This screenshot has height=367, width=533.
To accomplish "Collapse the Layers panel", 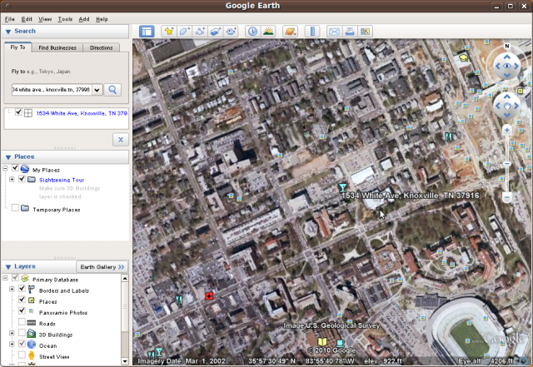I will [x=8, y=266].
